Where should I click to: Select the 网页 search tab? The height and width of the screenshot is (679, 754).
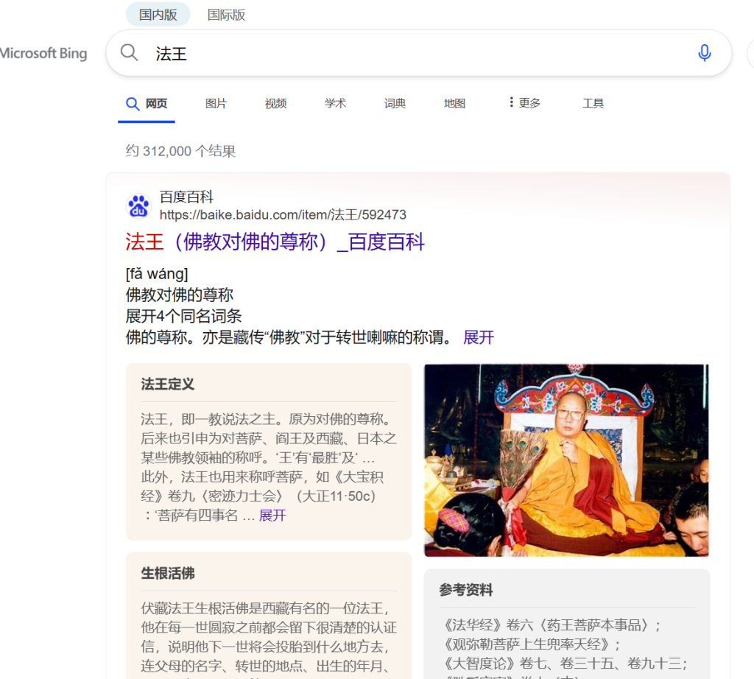(147, 103)
